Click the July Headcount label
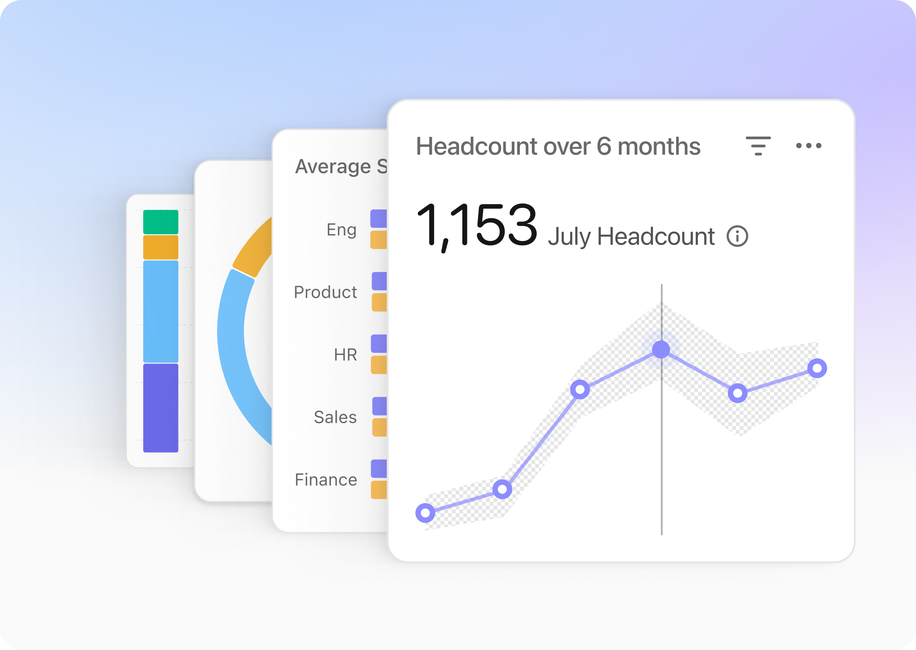The height and width of the screenshot is (650, 916). coord(631,237)
